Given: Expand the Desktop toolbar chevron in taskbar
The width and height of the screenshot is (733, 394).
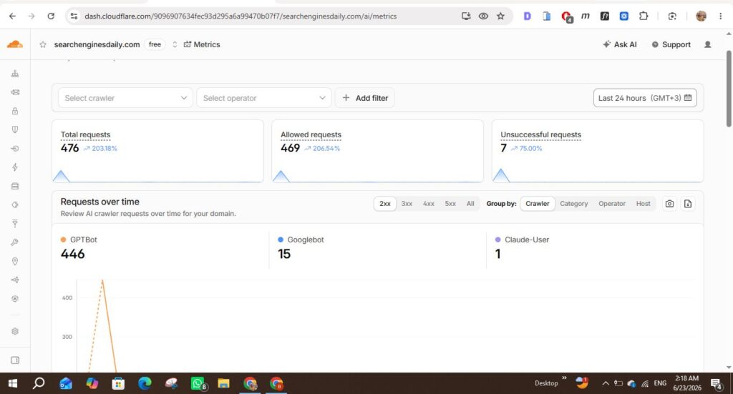Looking at the screenshot, I should (564, 378).
